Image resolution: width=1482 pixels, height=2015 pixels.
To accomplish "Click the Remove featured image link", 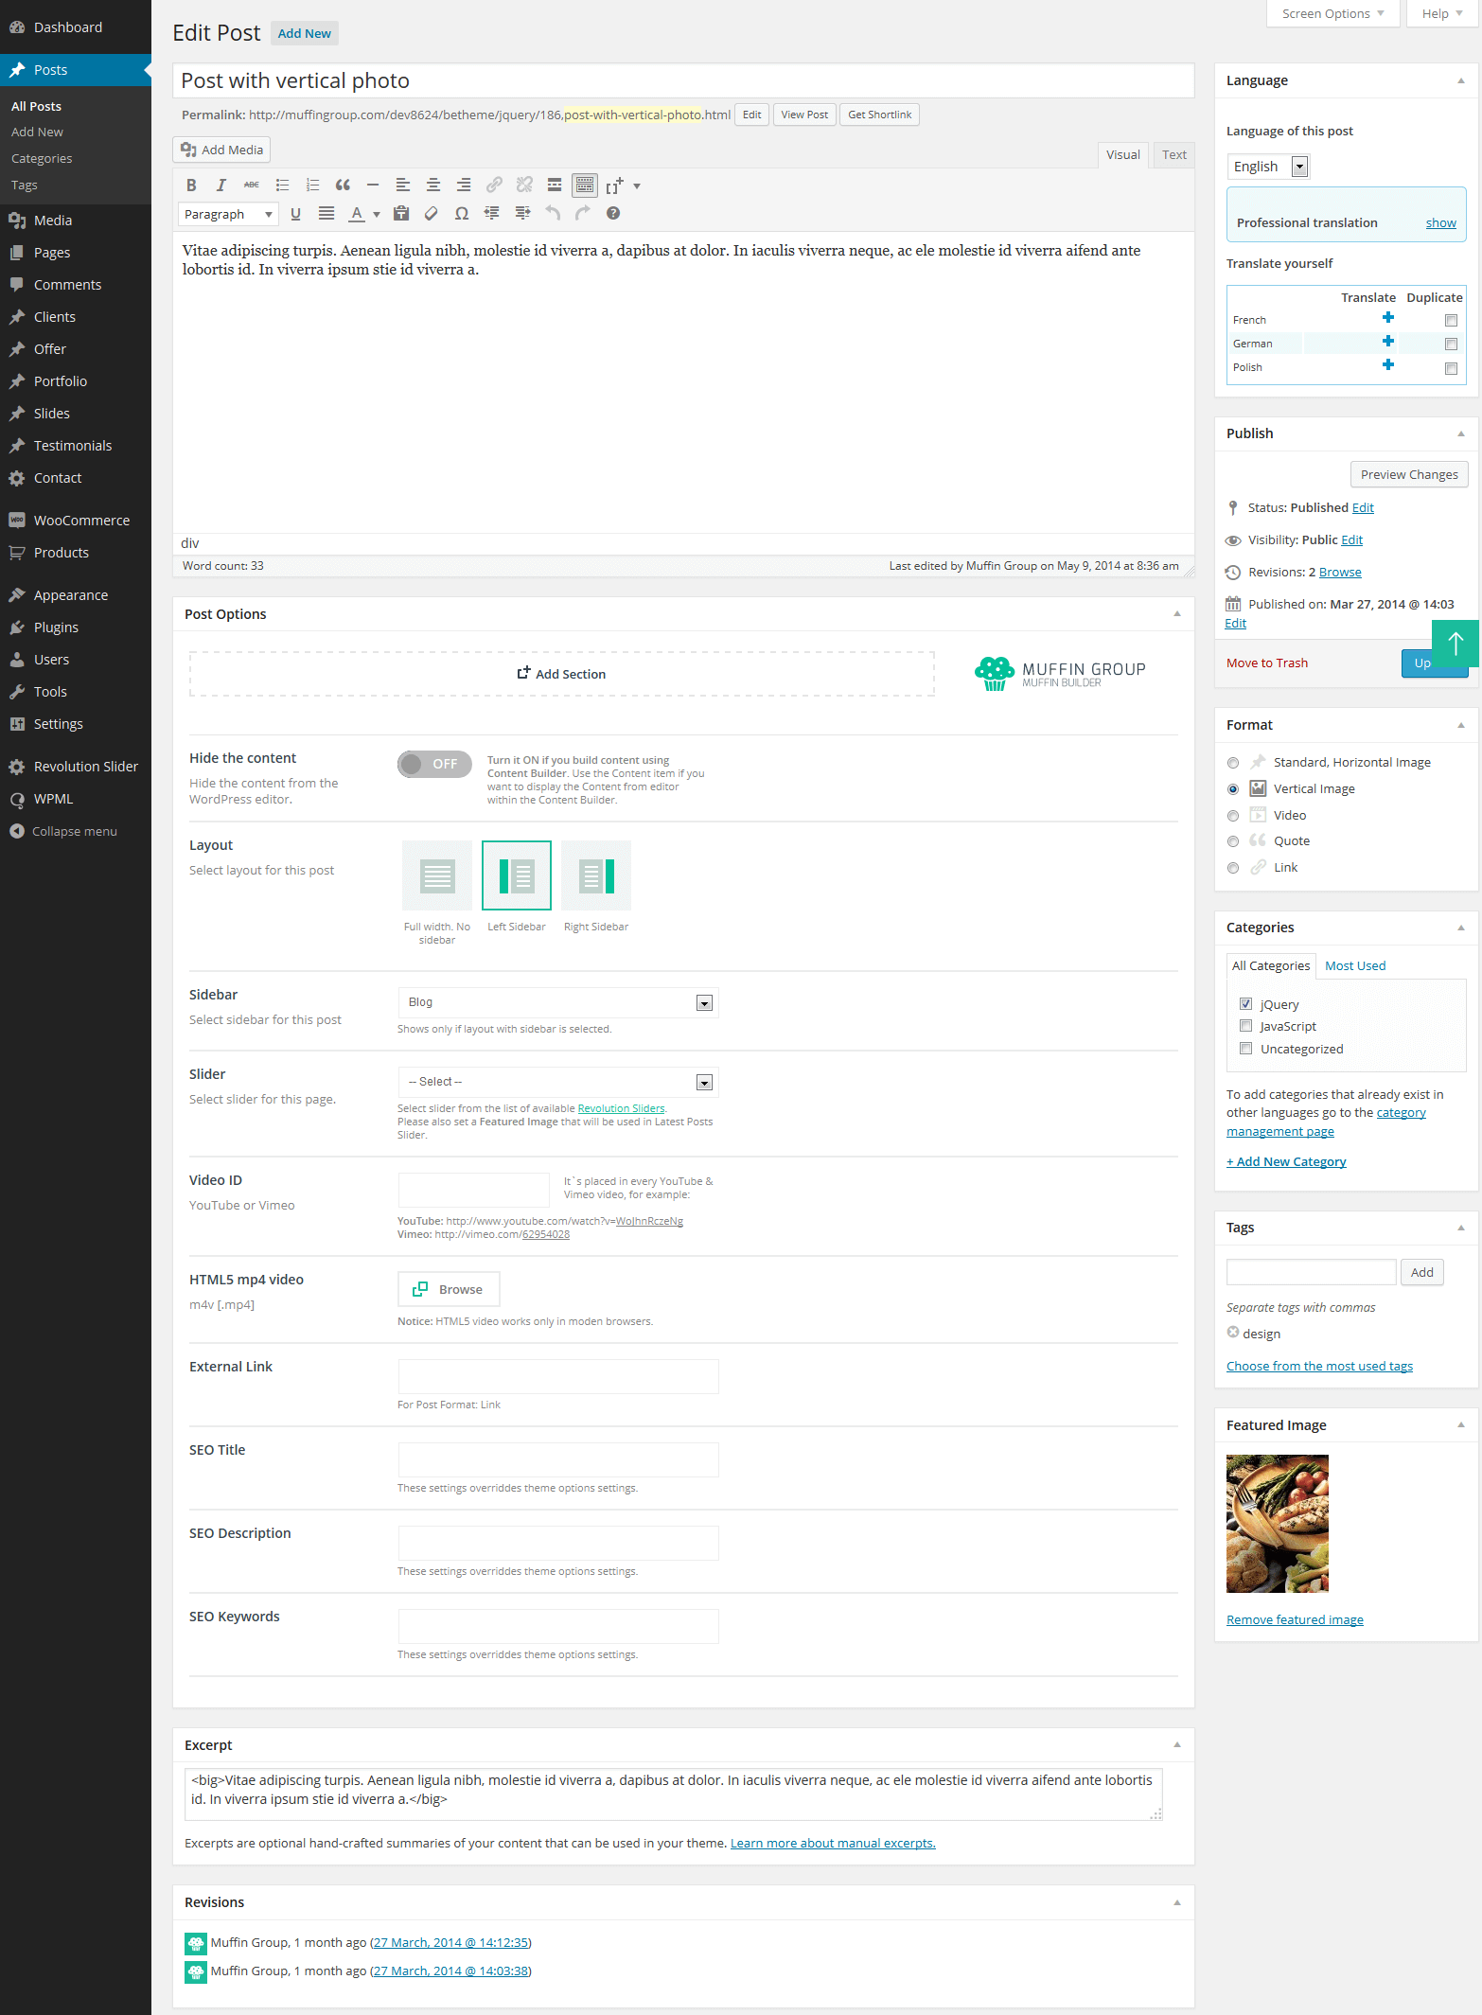I will 1294,1619.
